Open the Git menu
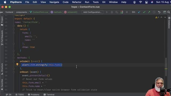171x96 pixels. pyautogui.click(x=104, y=2)
